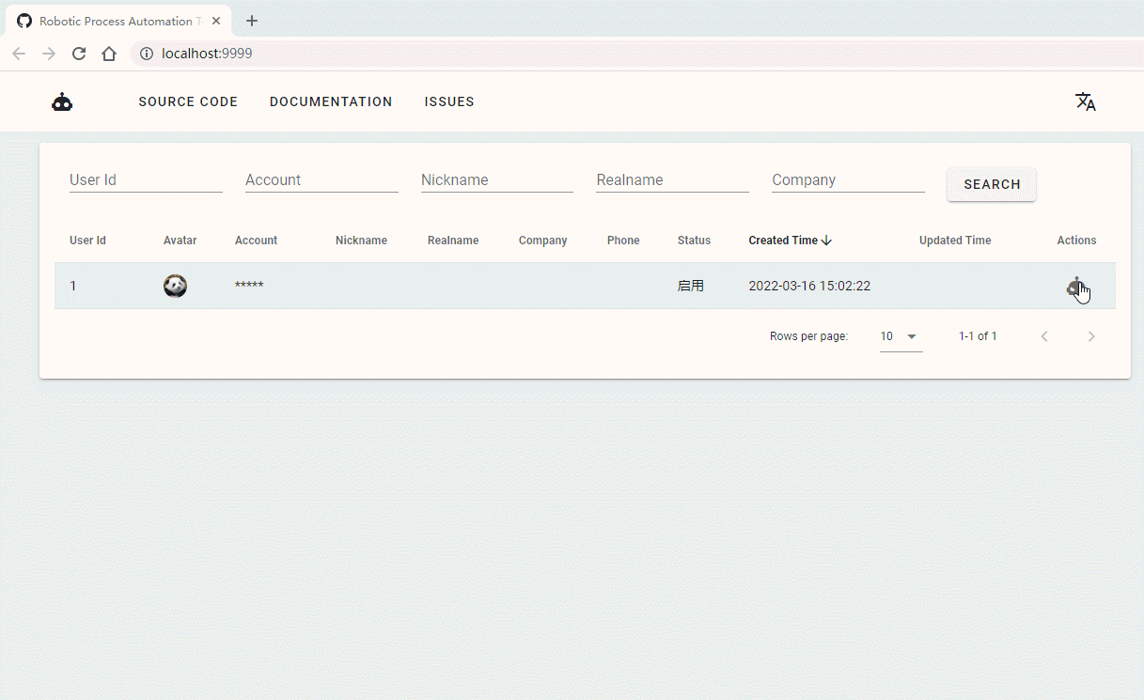Viewport: 1144px width, 700px height.
Task: Click created time 2022-03-16 15:02:22 cell
Action: [809, 286]
